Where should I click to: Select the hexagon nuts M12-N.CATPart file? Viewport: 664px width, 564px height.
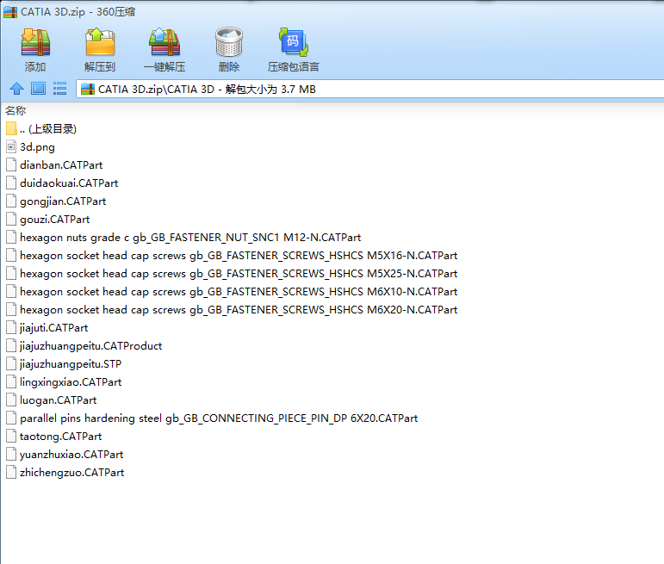[x=190, y=238]
